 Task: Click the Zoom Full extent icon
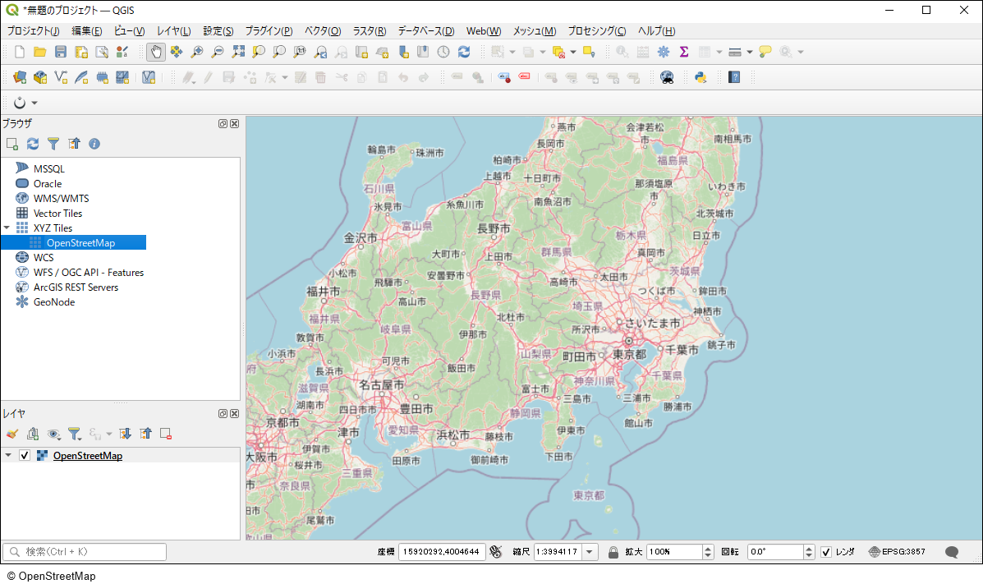click(238, 52)
